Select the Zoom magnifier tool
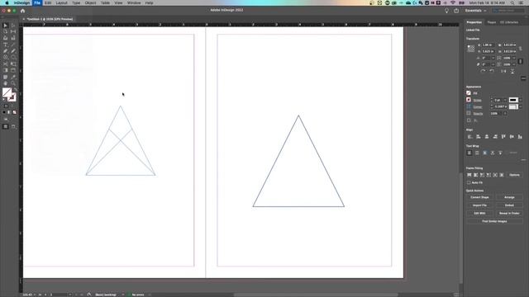Screen dimensions: 529x297 [13, 83]
